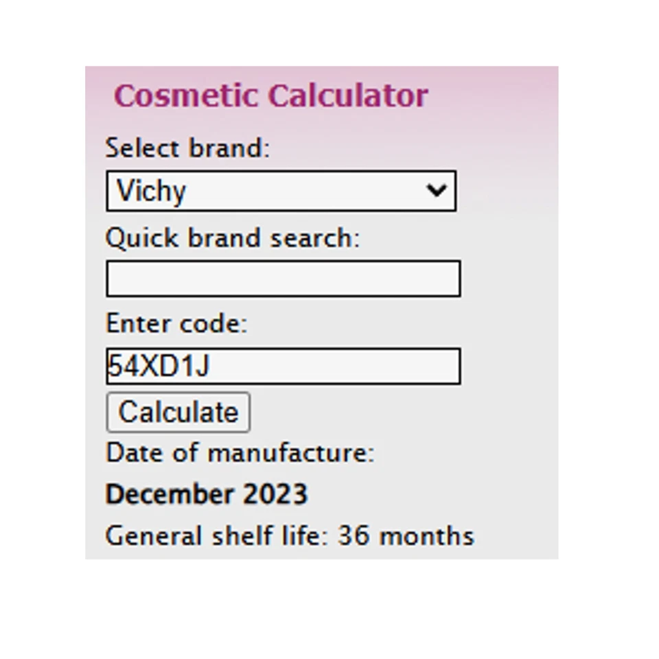Click the Cosmetic Calculator heading

[x=270, y=95]
